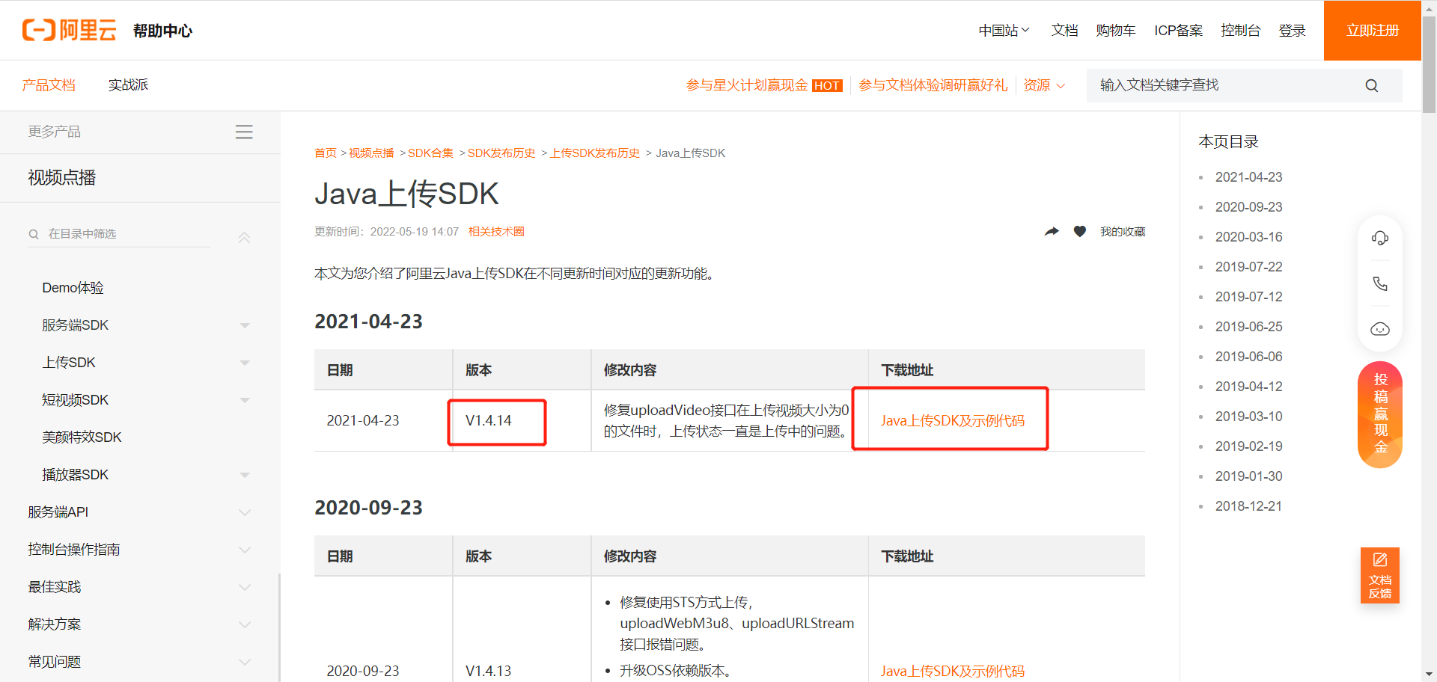1437x682 pixels.
Task: Open 文档 in the top navigation
Action: point(1064,31)
